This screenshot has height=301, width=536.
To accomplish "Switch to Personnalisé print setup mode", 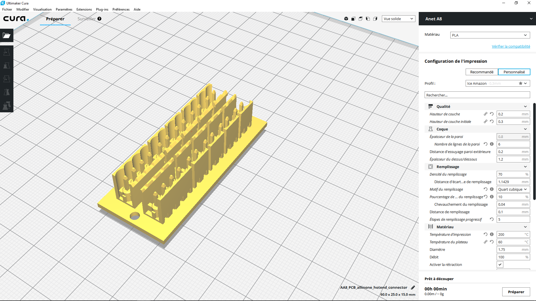I will tap(514, 72).
